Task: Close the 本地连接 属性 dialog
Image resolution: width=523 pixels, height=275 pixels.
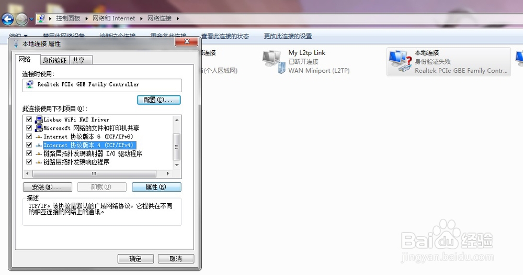Action: [187, 41]
